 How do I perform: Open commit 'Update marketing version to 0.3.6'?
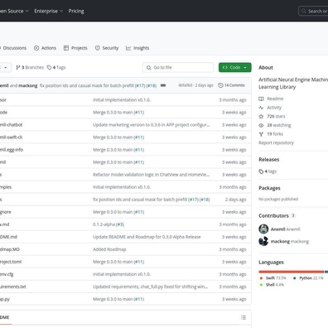click(x=152, y=125)
